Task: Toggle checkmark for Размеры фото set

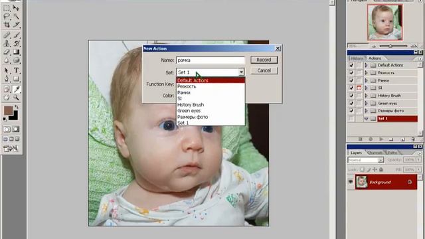Action: click(x=351, y=111)
